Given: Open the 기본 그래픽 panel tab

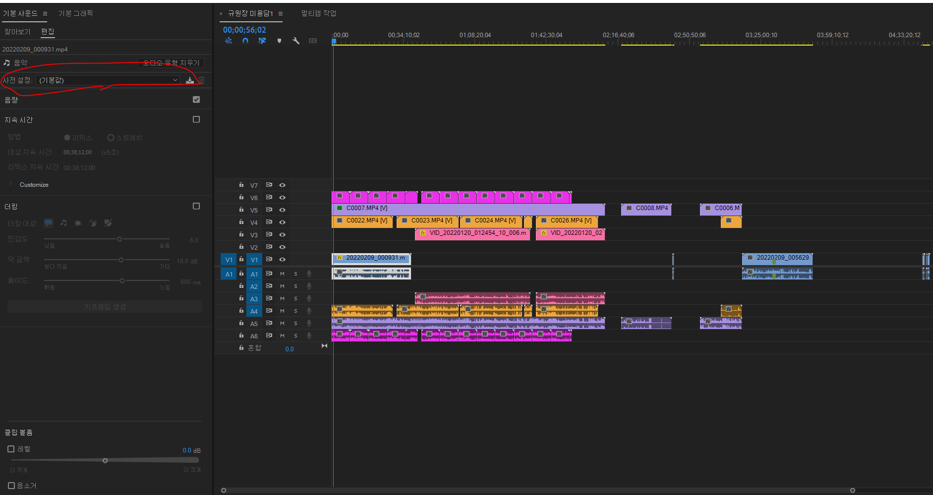Looking at the screenshot, I should 75,13.
